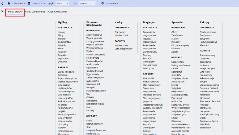Viewport: 239px width, 135px height.
Task: Open Budżety in Finanse
Action: click(x=90, y=111)
